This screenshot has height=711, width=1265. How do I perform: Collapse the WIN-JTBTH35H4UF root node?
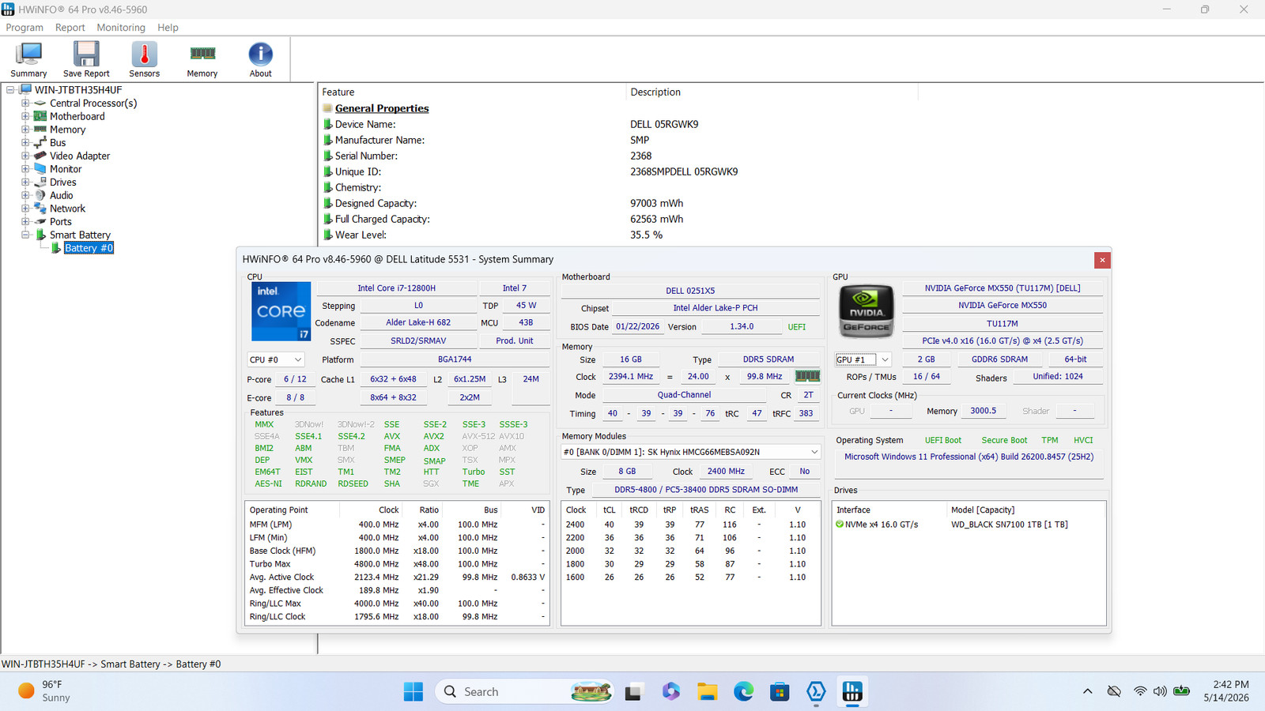pyautogui.click(x=10, y=90)
